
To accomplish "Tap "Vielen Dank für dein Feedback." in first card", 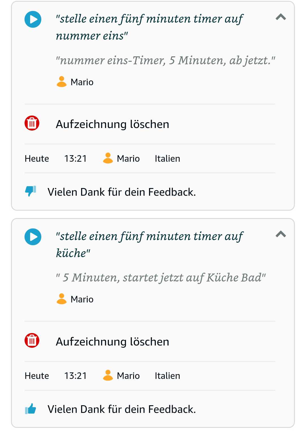I will click(x=122, y=192).
